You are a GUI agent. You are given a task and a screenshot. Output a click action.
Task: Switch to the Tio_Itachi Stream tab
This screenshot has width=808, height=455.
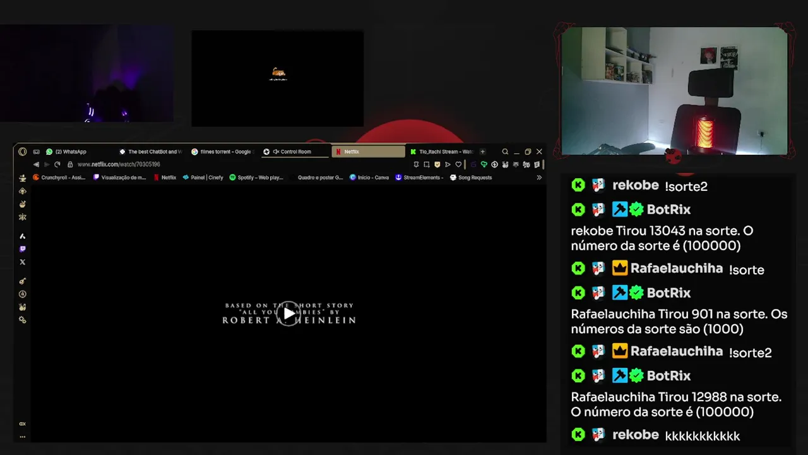click(441, 152)
